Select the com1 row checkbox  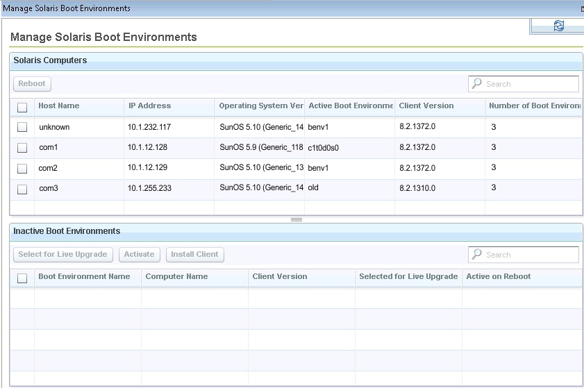point(22,148)
